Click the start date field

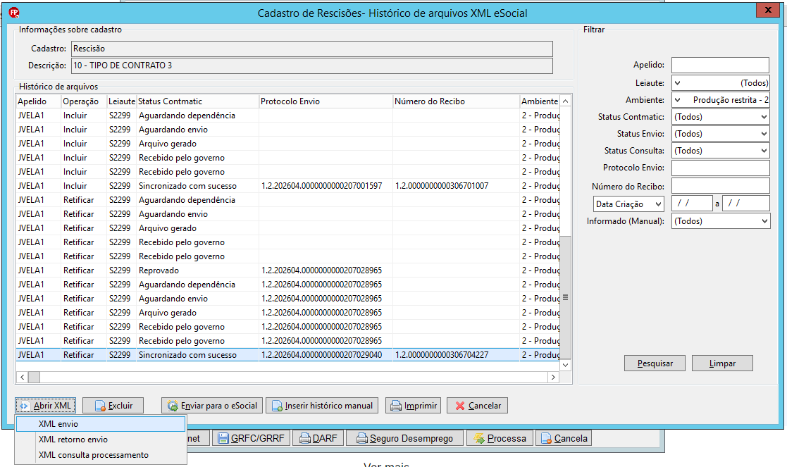[x=692, y=203]
